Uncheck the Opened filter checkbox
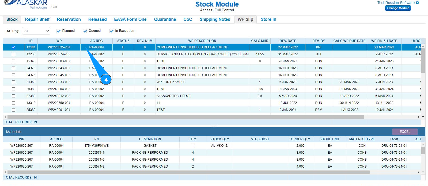This screenshot has height=186, width=428. pos(85,31)
